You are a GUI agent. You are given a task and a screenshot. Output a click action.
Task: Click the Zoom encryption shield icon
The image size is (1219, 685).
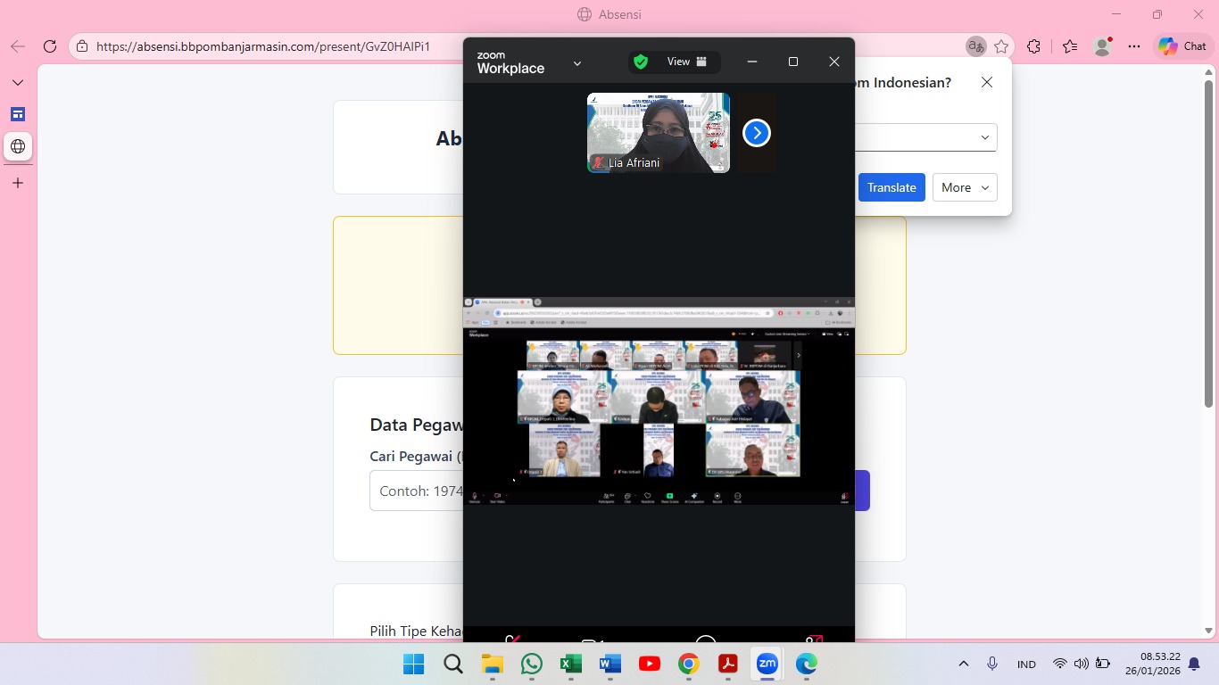coord(640,62)
